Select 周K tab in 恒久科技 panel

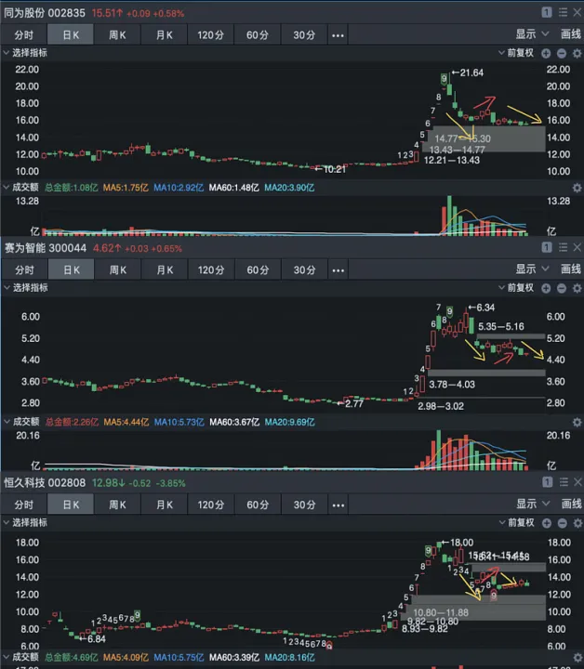(117, 505)
